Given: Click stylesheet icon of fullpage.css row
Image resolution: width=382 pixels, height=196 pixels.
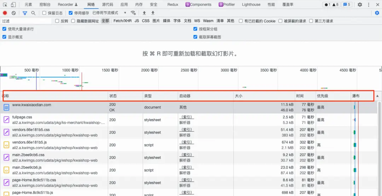Looking at the screenshot, I should pos(7,120).
